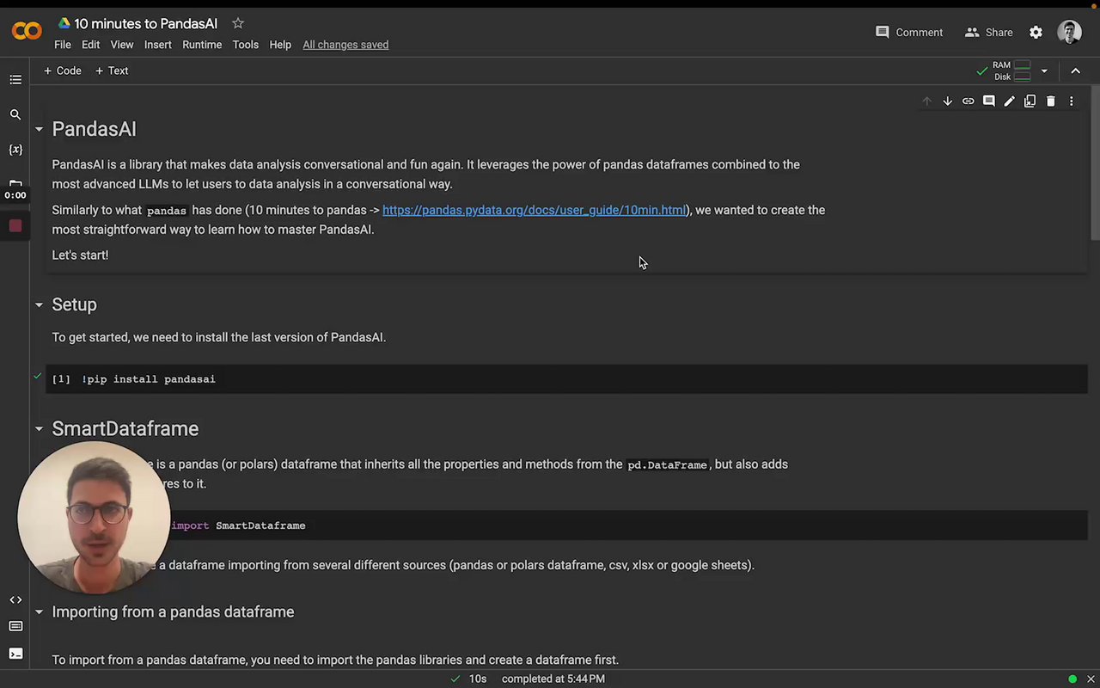Open the variables {x} panel

click(x=15, y=150)
